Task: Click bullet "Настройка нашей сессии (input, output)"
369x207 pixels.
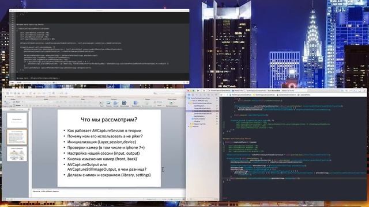Action: tap(103, 153)
